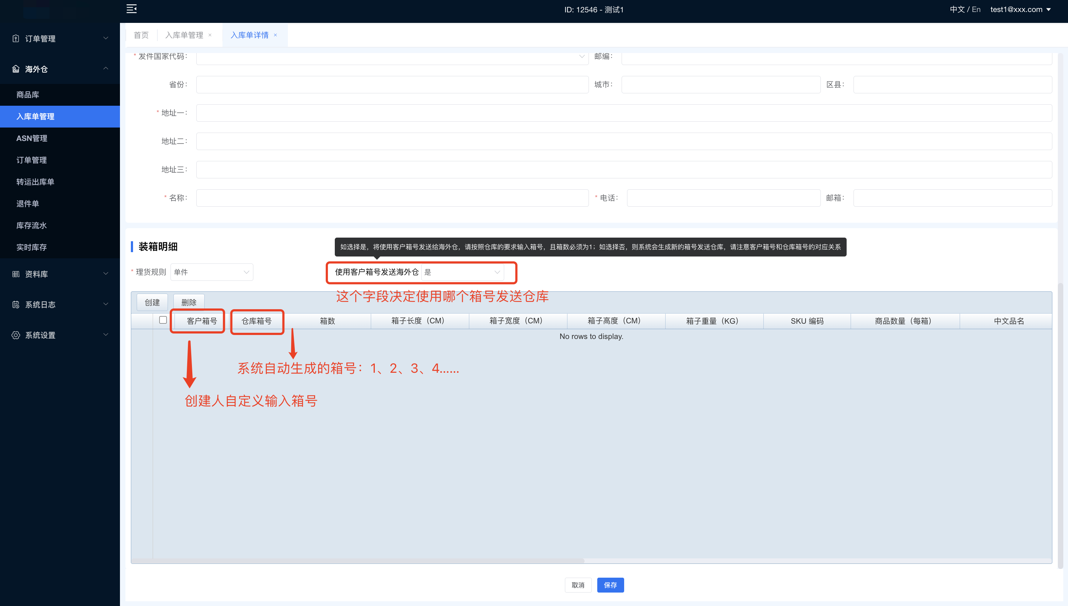
Task: Click the 箱子高度（CM） column header
Action: (x=616, y=321)
